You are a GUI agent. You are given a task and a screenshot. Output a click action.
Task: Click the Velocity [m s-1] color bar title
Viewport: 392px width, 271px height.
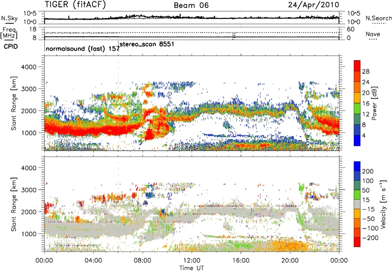(x=383, y=204)
